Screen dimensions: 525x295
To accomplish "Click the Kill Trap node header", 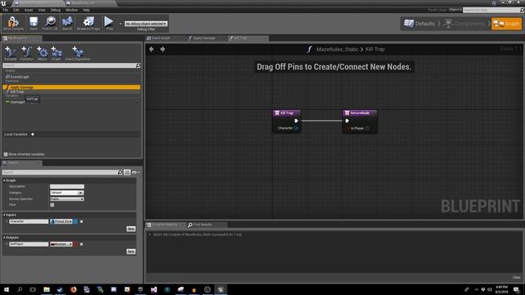I will (286, 113).
